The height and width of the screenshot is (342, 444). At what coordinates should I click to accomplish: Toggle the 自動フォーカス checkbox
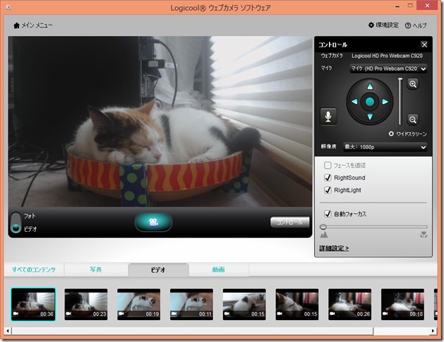tap(328, 213)
